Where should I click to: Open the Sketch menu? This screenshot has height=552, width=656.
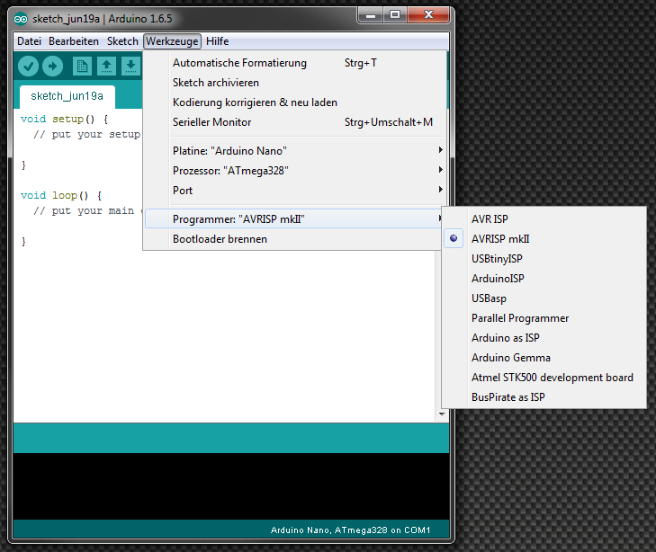click(122, 41)
